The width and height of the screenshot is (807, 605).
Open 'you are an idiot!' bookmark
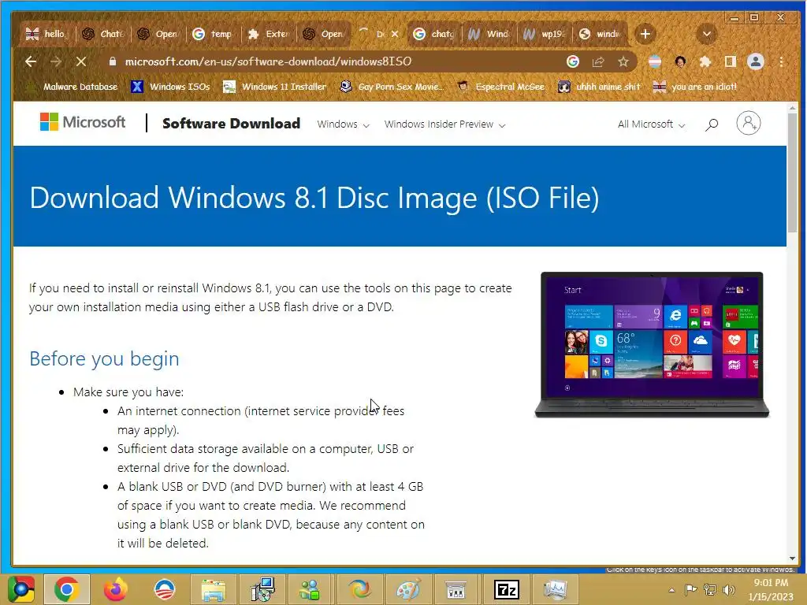click(695, 87)
